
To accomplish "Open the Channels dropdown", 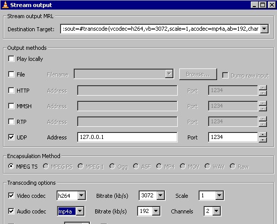I will point(217,211).
